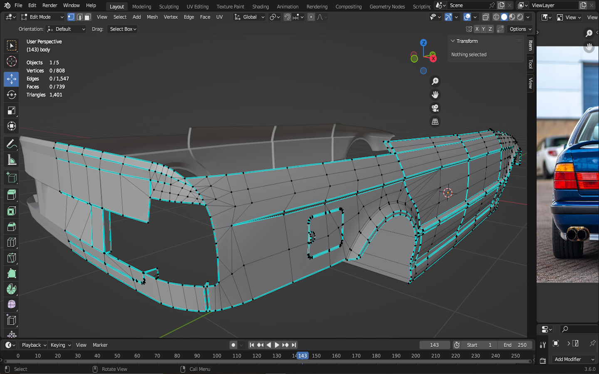Switch to the Shading workspace tab
599x374 pixels.
coord(260,6)
